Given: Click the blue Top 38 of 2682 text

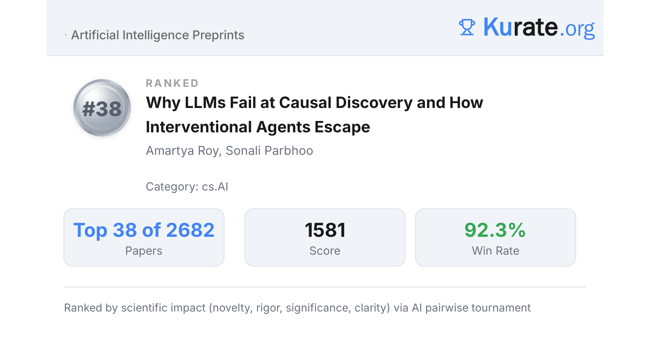Looking at the screenshot, I should (x=144, y=230).
